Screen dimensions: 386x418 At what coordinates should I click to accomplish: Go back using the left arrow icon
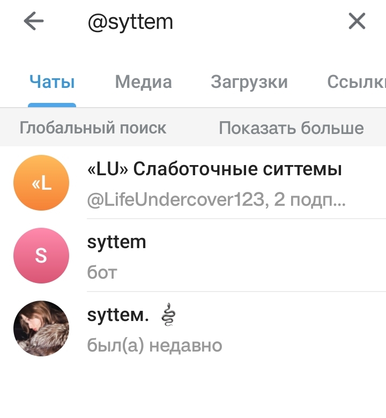(34, 21)
